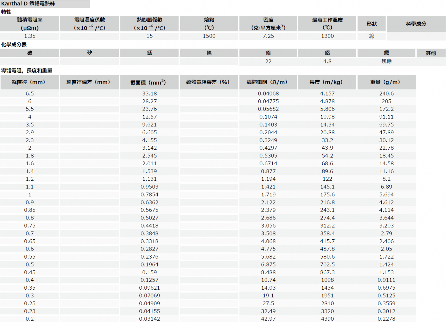The width and height of the screenshot is (447, 322).
Task: Click resistance value 14.03
Action: point(268,288)
